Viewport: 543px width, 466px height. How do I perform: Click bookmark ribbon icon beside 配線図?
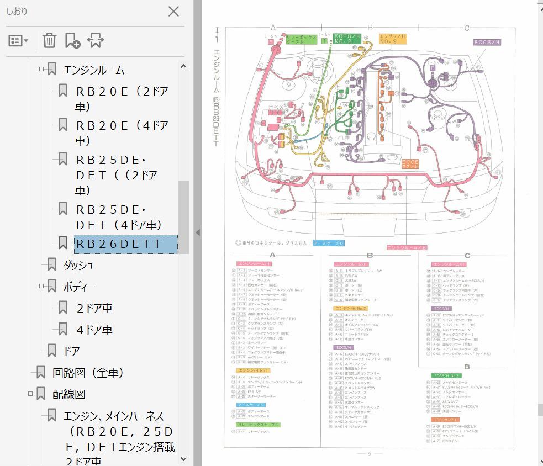coord(41,393)
